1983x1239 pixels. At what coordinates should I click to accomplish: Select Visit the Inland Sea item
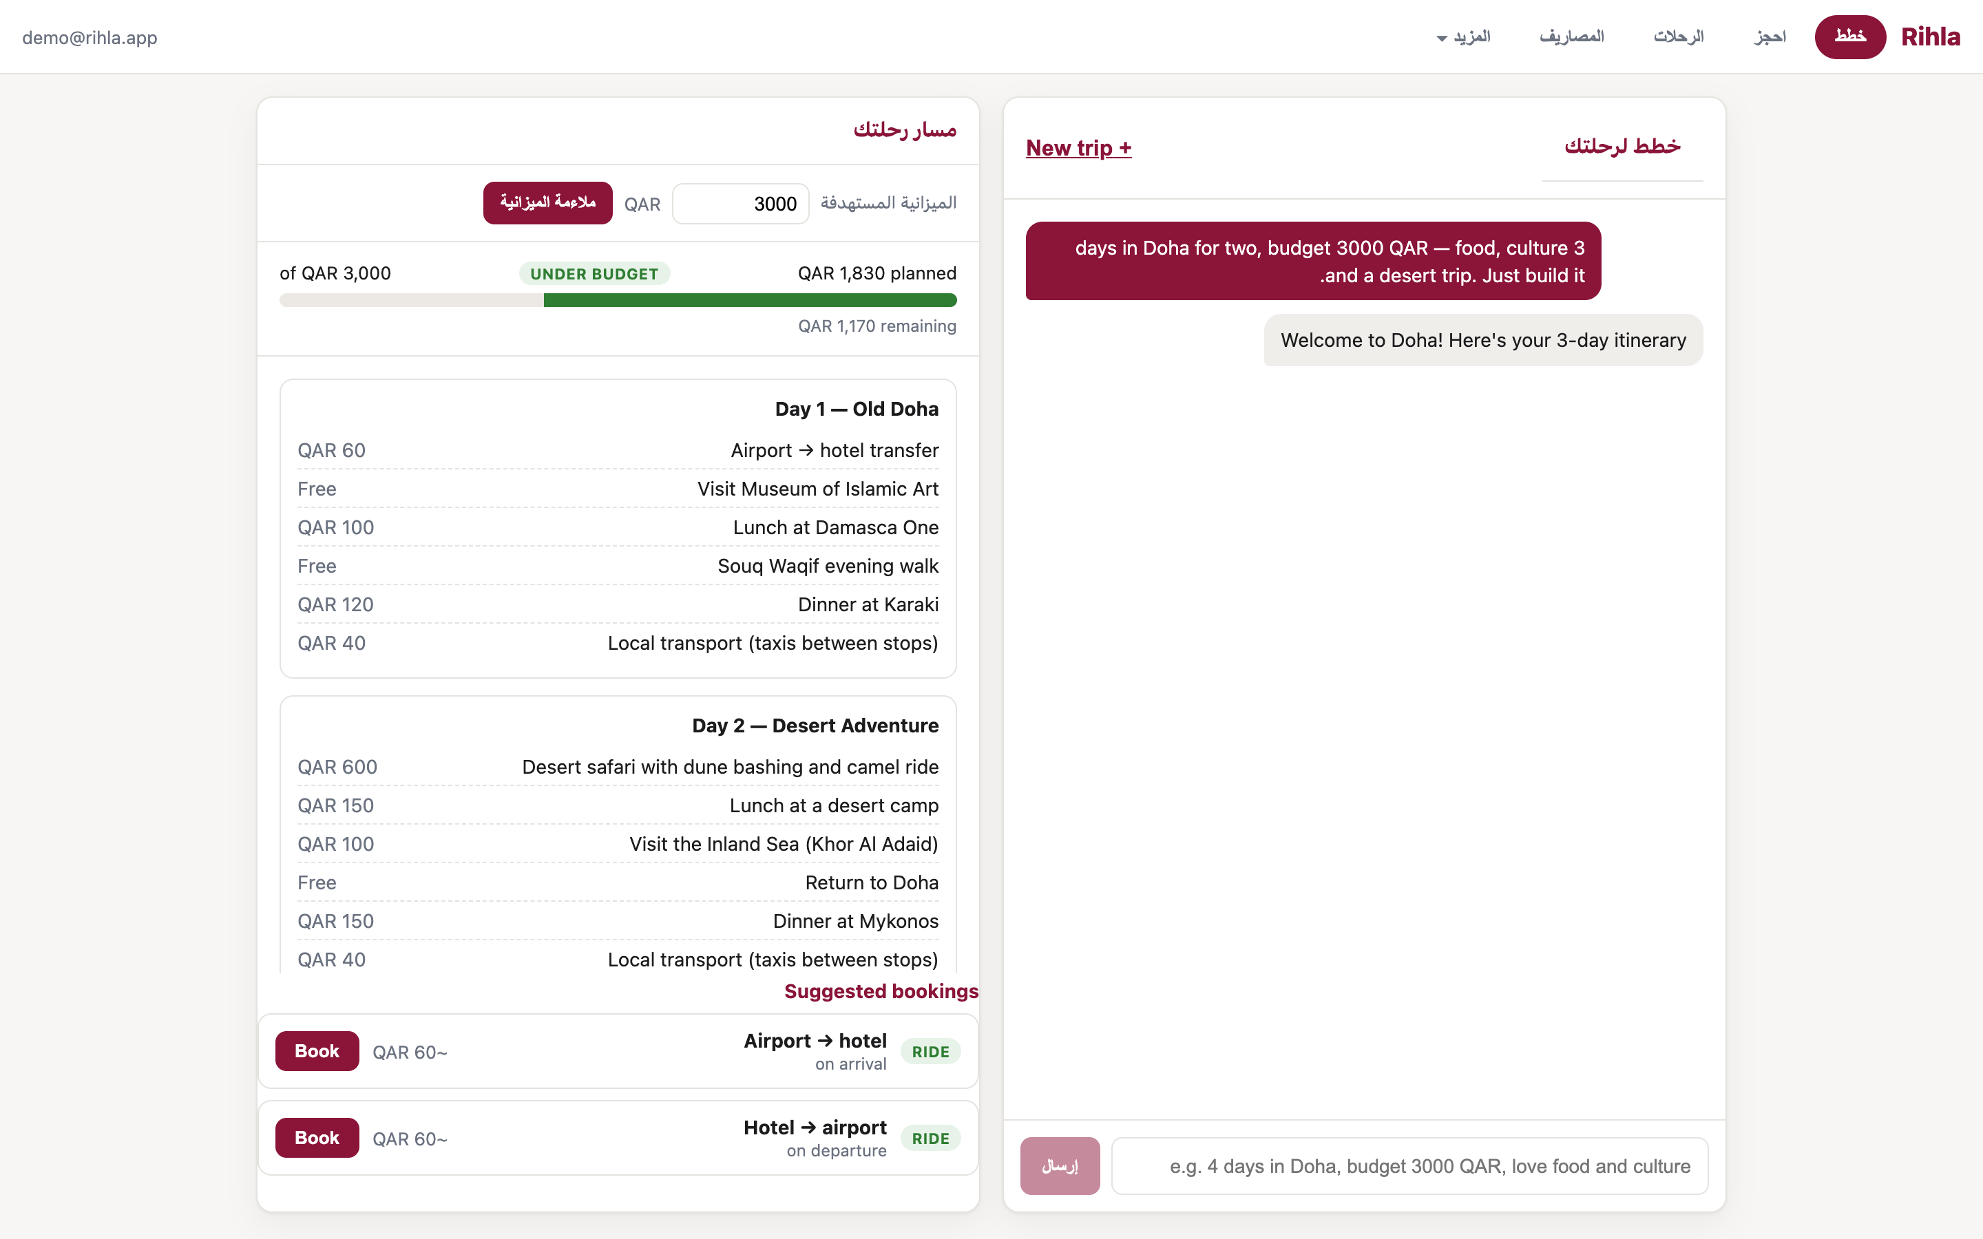pyautogui.click(x=618, y=843)
